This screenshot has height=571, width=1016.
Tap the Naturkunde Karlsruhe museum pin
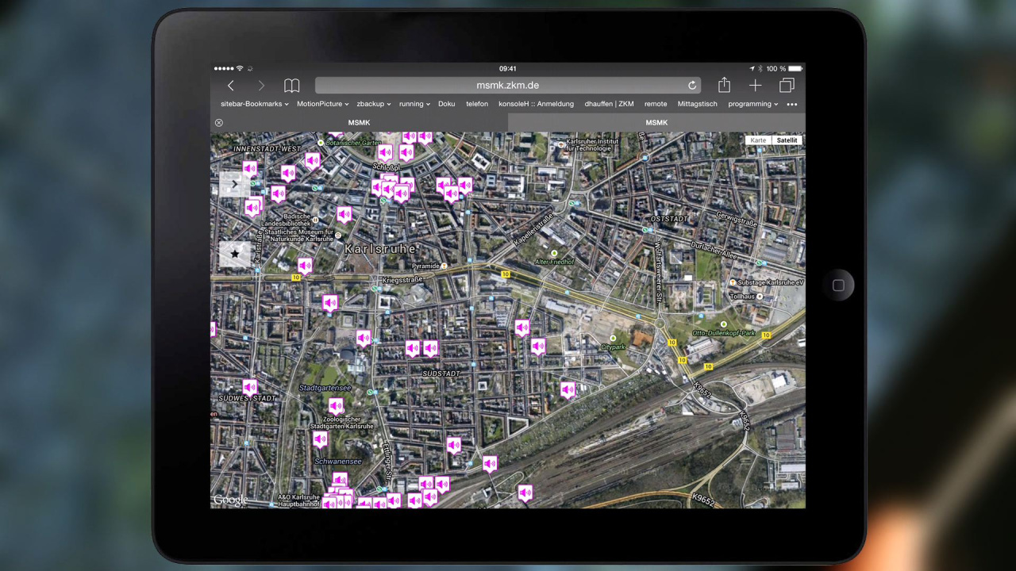click(338, 235)
